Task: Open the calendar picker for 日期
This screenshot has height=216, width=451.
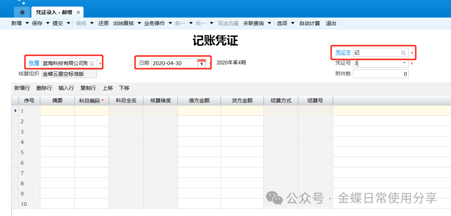Action: pyautogui.click(x=201, y=63)
